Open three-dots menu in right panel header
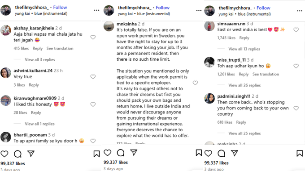The height and width of the screenshot is (171, 305). tap(300, 11)
